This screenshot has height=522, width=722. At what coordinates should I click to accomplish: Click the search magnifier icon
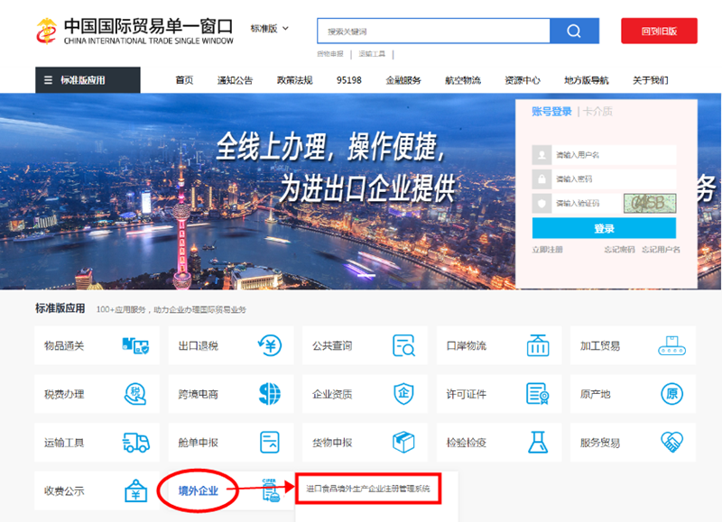click(x=573, y=31)
